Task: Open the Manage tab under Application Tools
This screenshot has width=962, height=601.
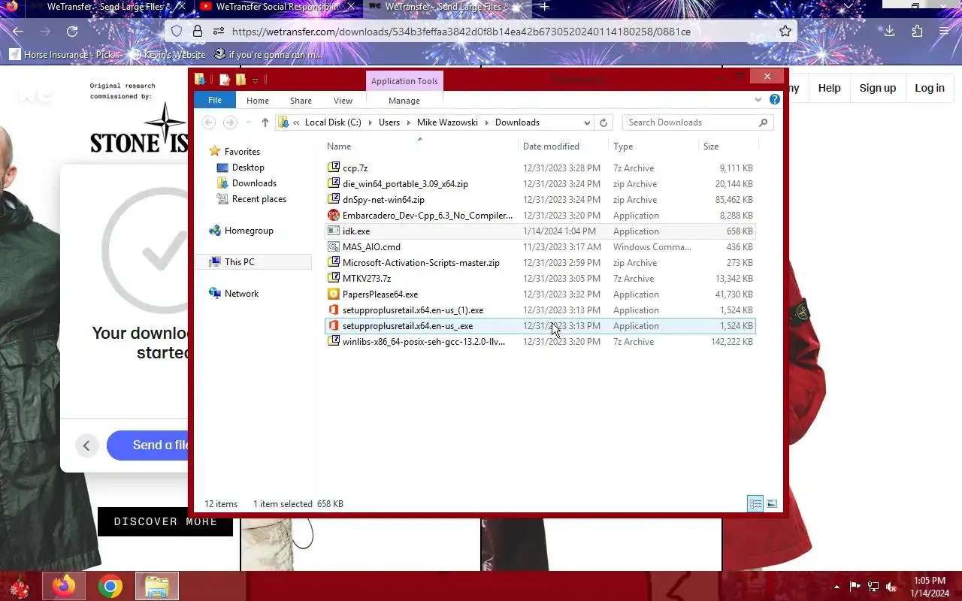Action: [x=404, y=101]
